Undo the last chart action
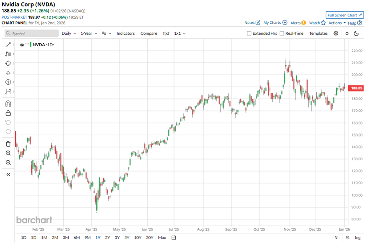The height and width of the screenshot is (245, 367). click(8, 122)
